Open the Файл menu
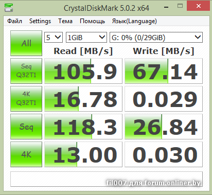This screenshot has height=195, width=212. click(x=14, y=21)
